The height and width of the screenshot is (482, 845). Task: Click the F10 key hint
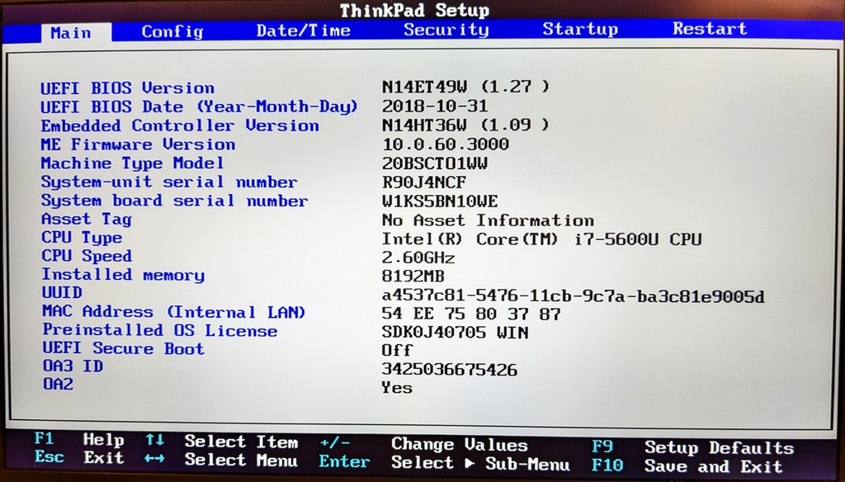[607, 465]
